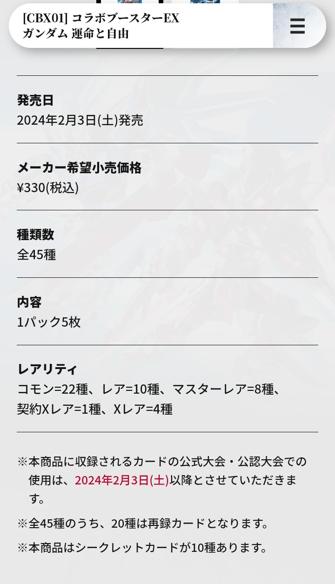The image size is (335, 584).
Task: Click the メーカー希望小売価格 heading
Action: (x=79, y=168)
